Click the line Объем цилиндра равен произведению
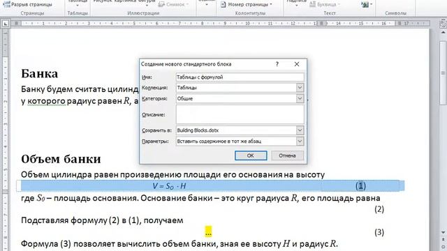The width and height of the screenshot is (447, 251). click(x=173, y=174)
